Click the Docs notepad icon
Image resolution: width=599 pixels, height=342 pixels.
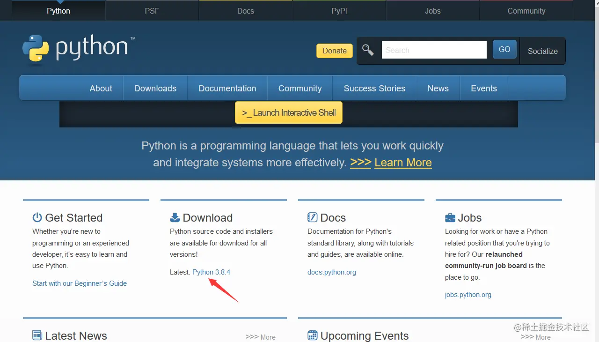tap(312, 217)
